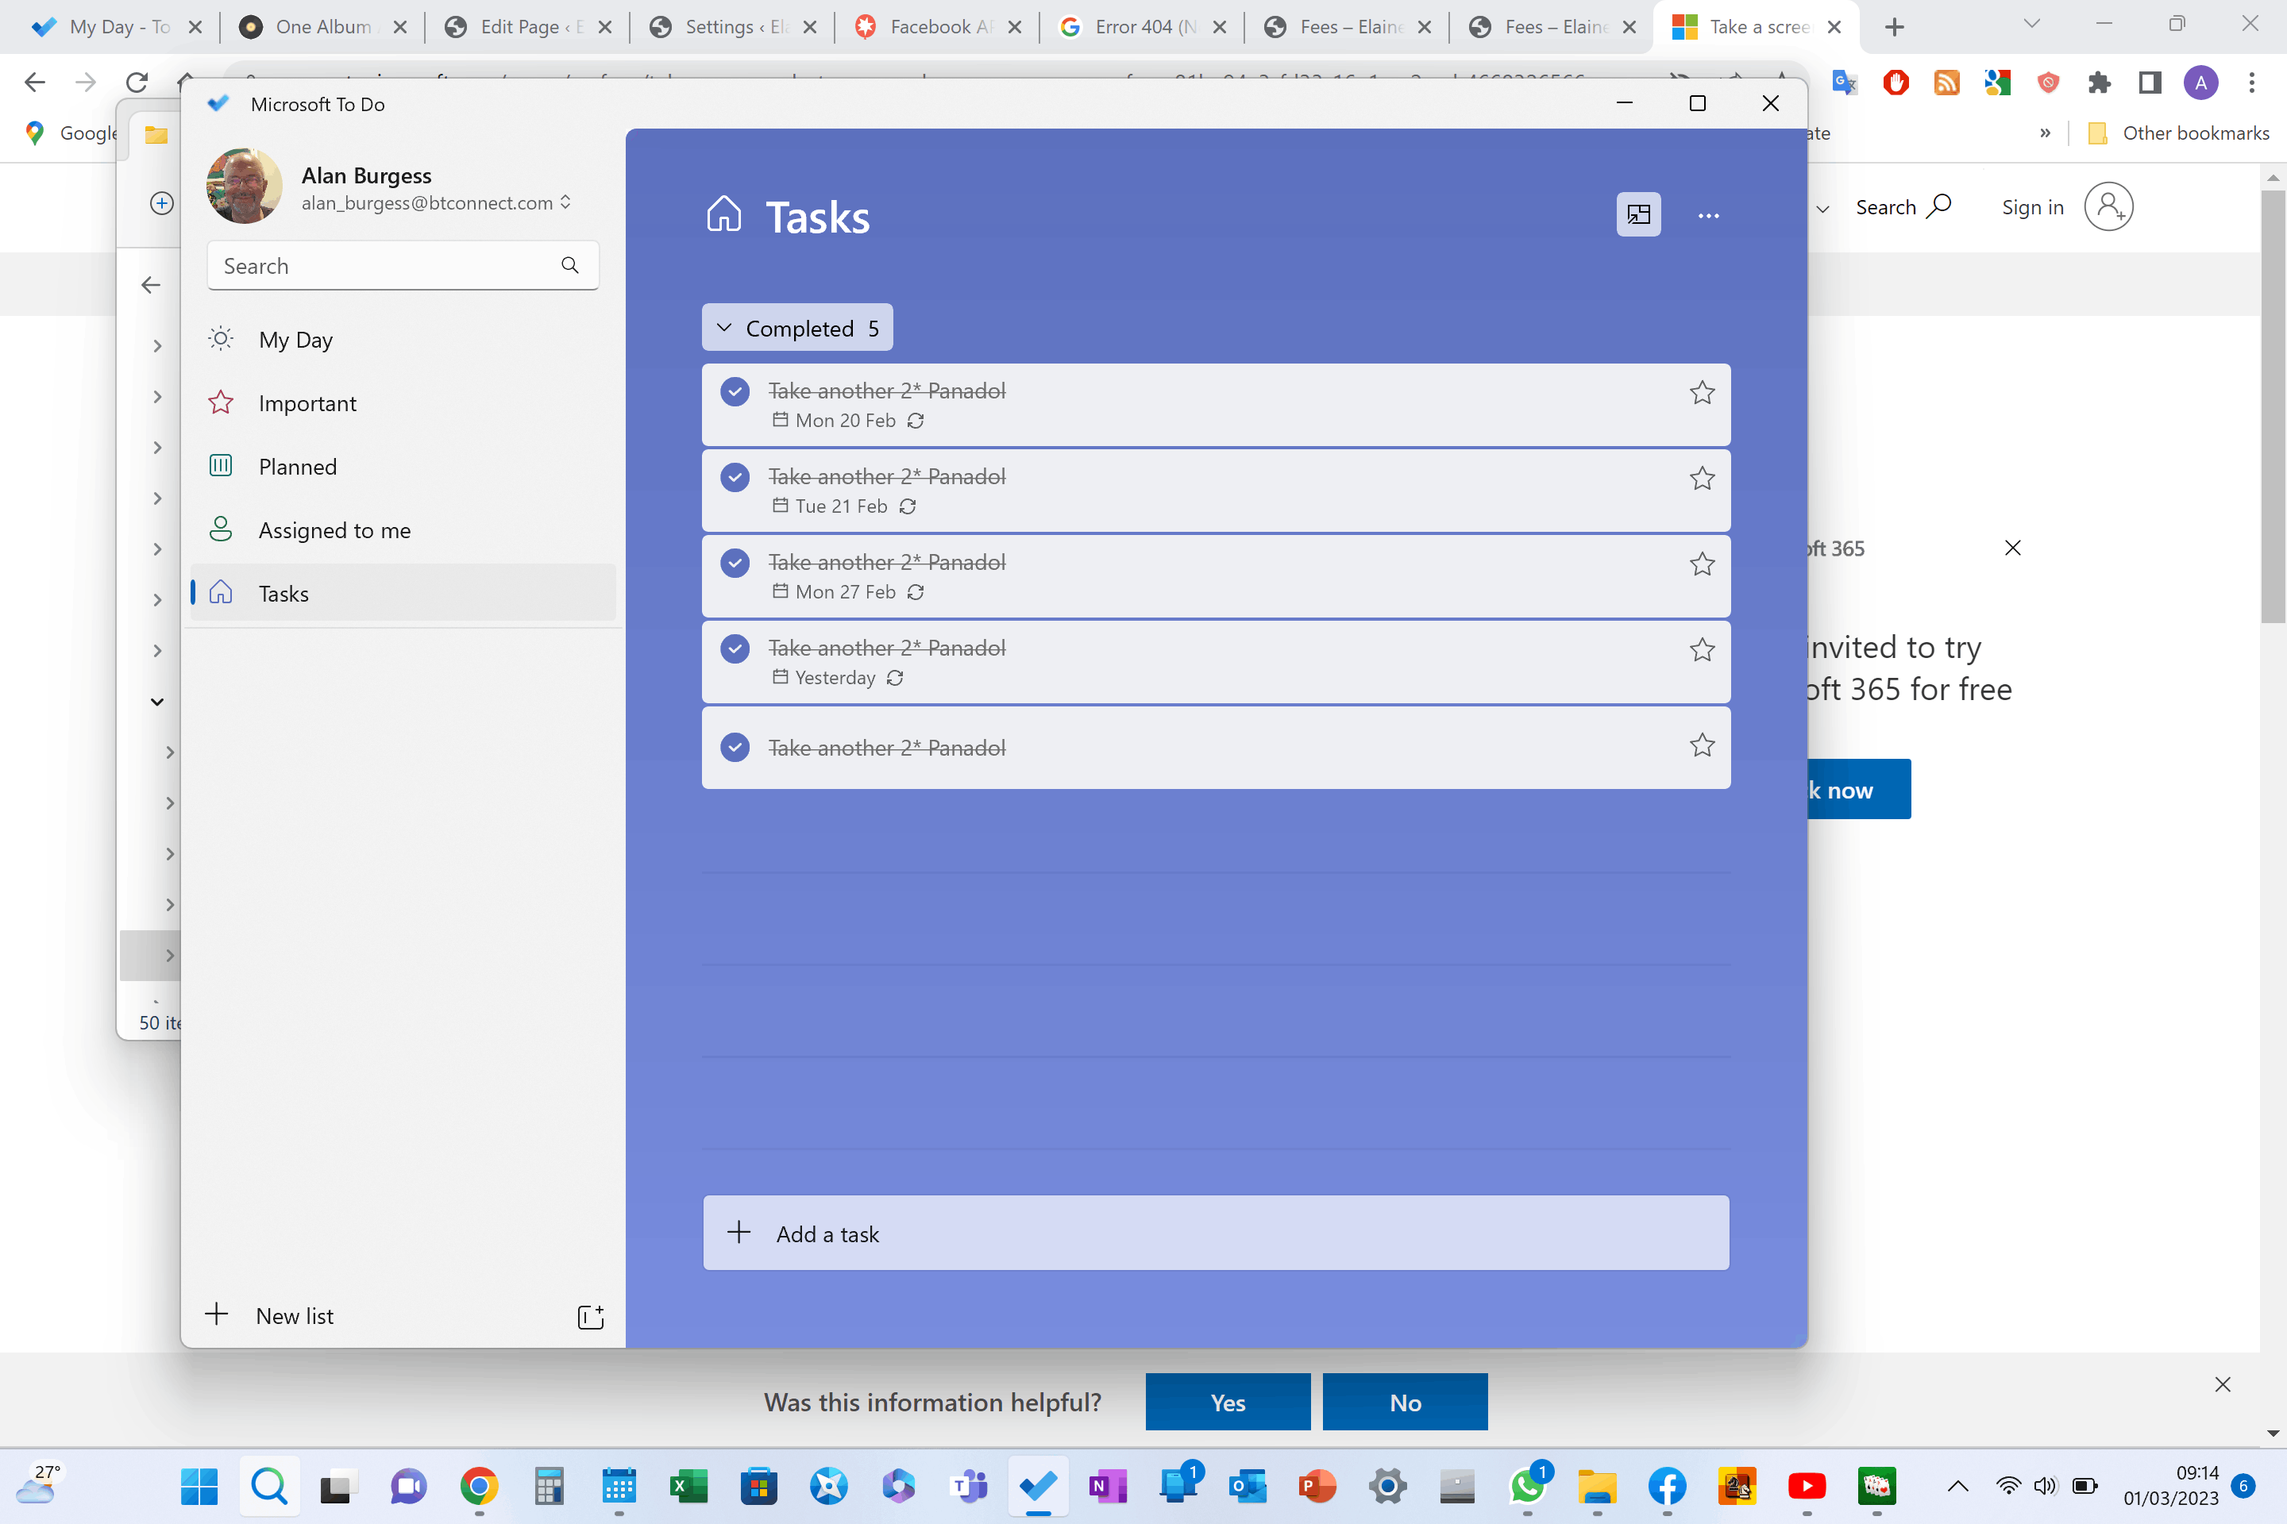Open the recurrence icon on Mon 20 Feb task
This screenshot has height=1524, width=2287.
pos(915,421)
